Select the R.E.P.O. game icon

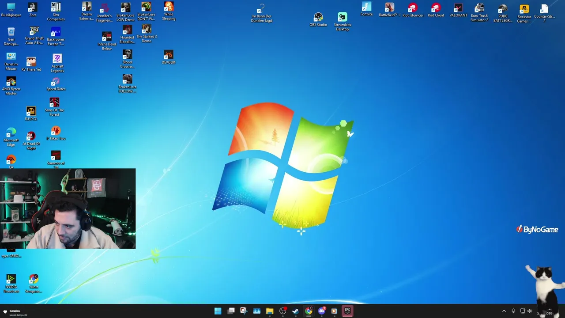point(31,113)
